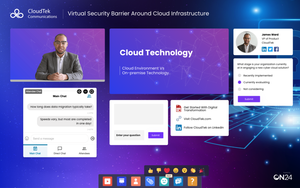Image resolution: width=300 pixels, height=188 pixels.
Task: Click the Enter your question label
Action: (x=128, y=135)
